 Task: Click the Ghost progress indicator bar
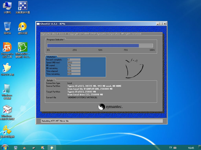[x=100, y=46]
